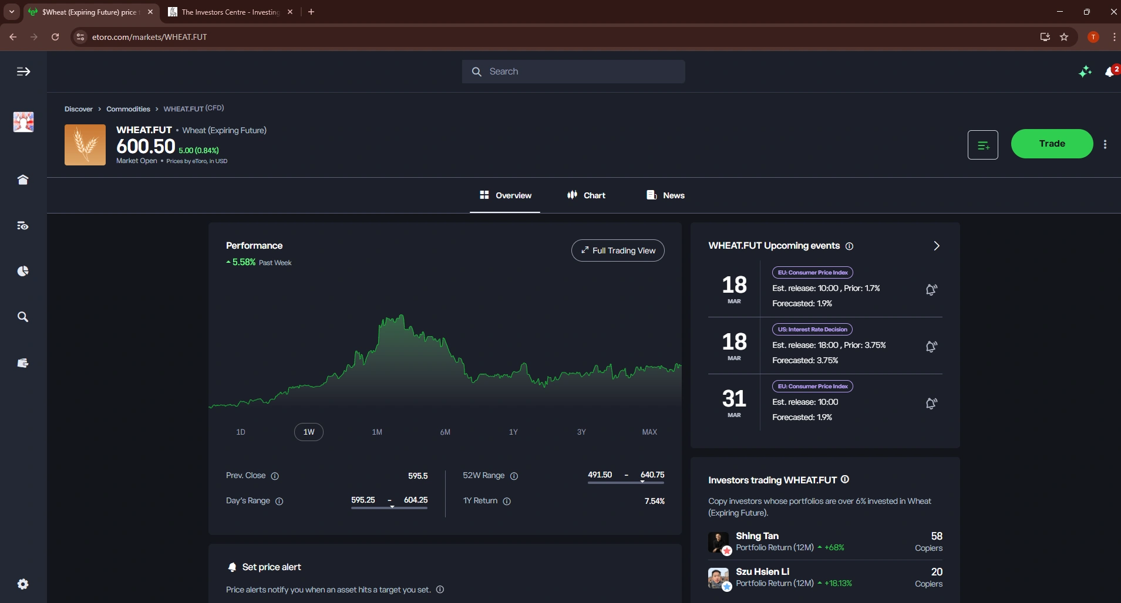
Task: Add WHEAT.FUT to a watchlist
Action: 983,145
